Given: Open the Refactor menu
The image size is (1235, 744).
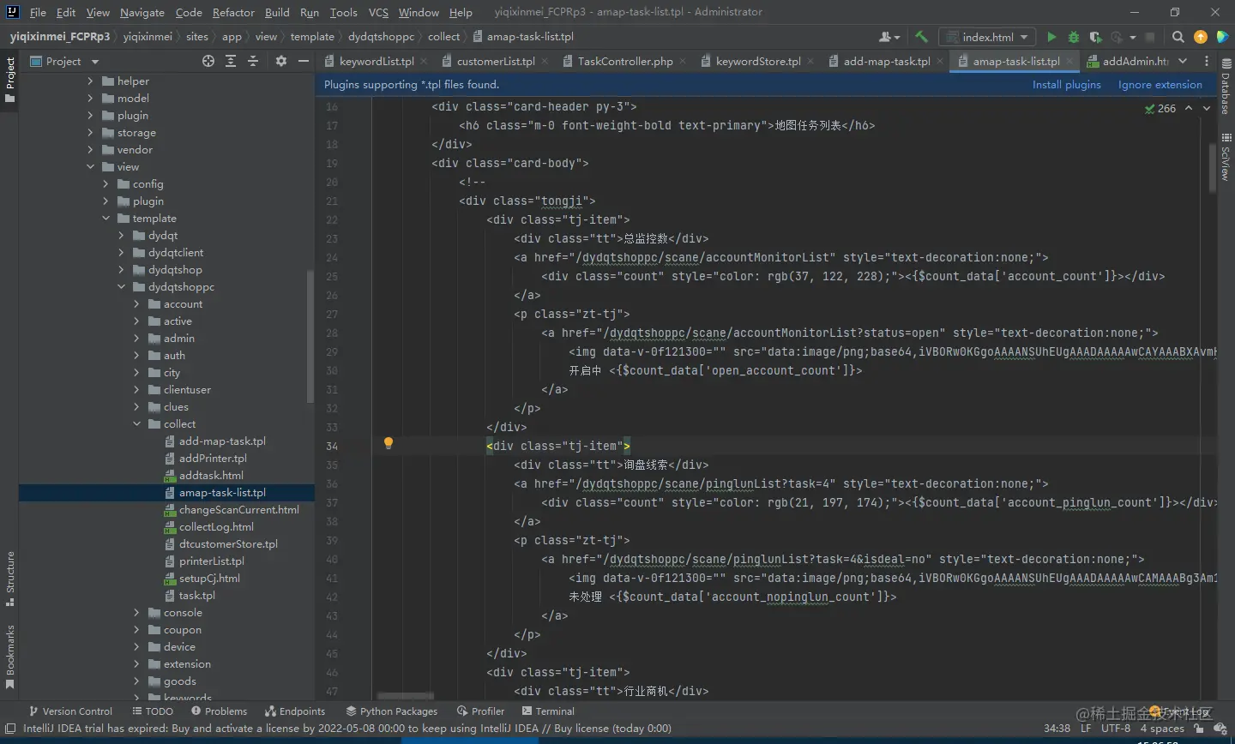Looking at the screenshot, I should tap(233, 12).
